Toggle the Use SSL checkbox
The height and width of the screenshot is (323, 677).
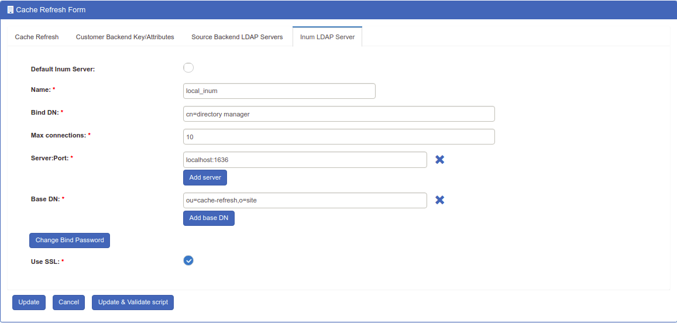(188, 260)
